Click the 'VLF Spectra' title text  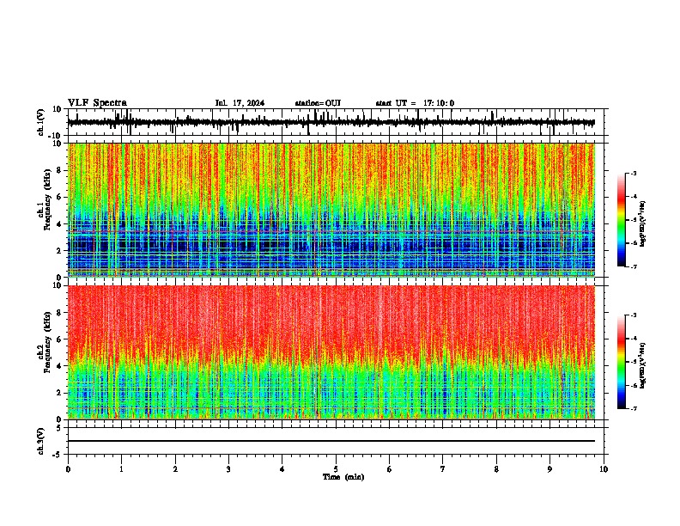[x=97, y=103]
